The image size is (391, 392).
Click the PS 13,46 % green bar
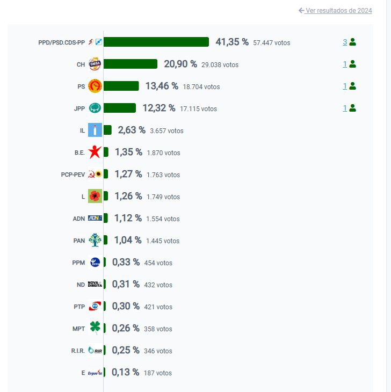click(x=121, y=86)
